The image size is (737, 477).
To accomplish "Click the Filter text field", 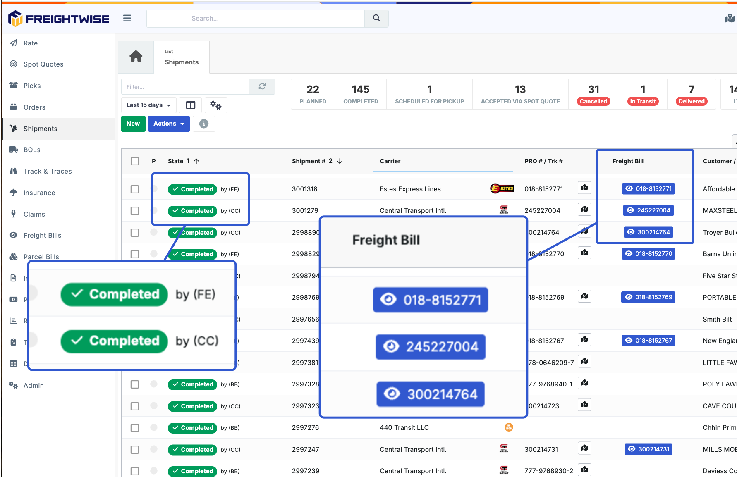I will coord(185,87).
